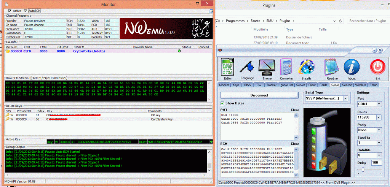390x187 pixels.
Task: Click the Provider Name column header
Action: point(143,47)
